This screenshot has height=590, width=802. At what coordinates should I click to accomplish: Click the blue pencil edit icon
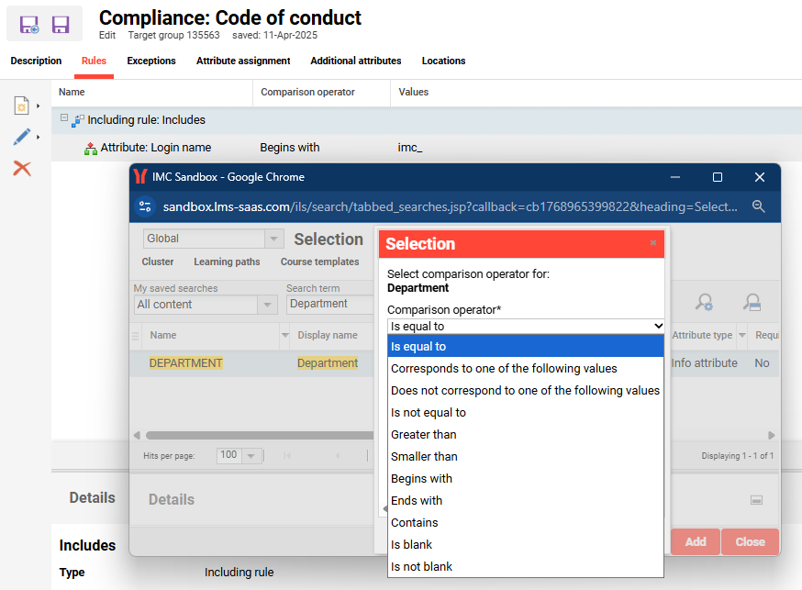[21, 138]
